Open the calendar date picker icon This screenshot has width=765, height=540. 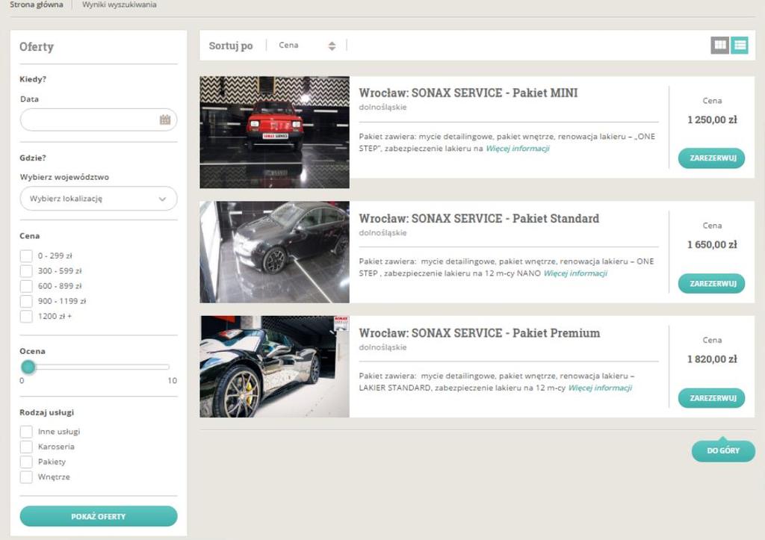coord(165,120)
